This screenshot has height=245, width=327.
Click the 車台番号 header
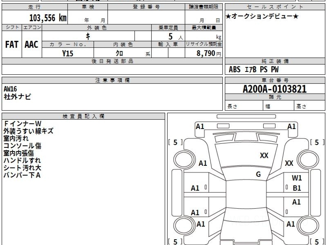(x=275, y=80)
